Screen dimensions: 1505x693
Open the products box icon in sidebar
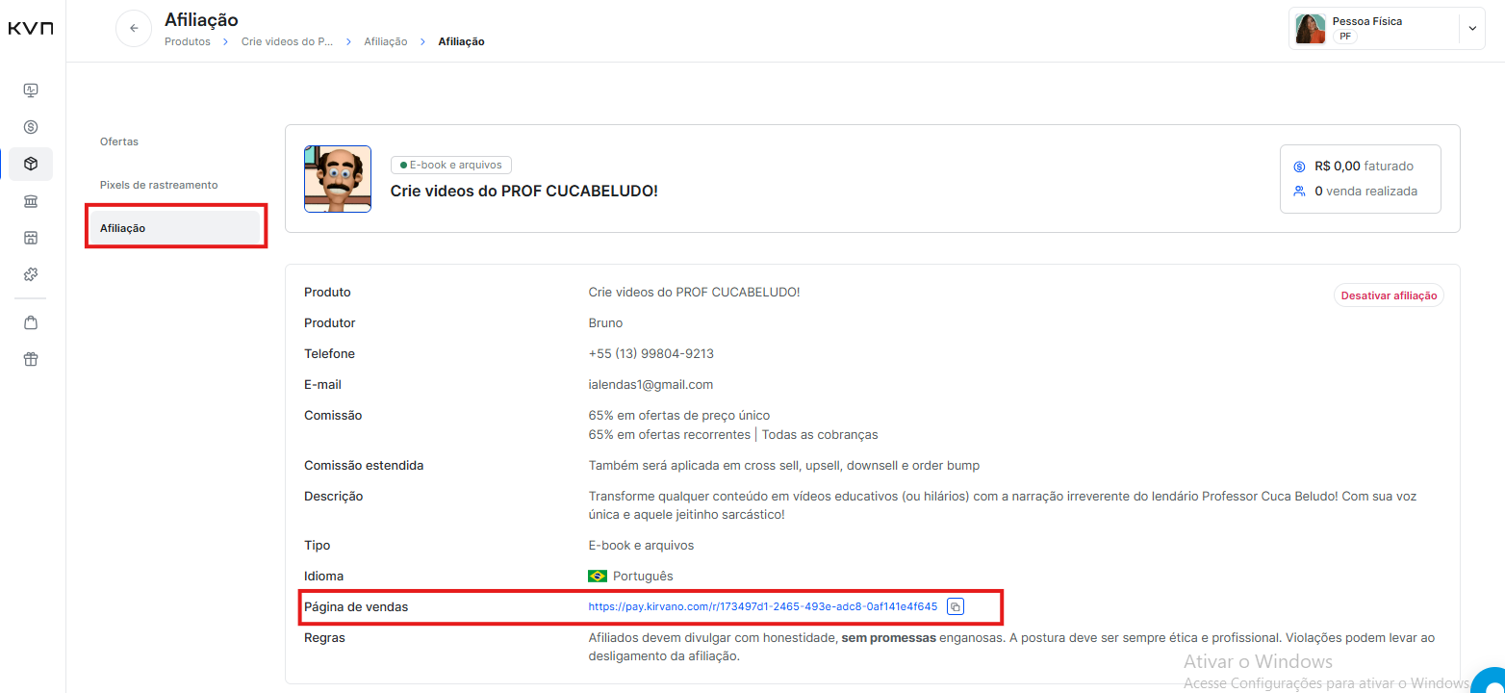pyautogui.click(x=31, y=165)
